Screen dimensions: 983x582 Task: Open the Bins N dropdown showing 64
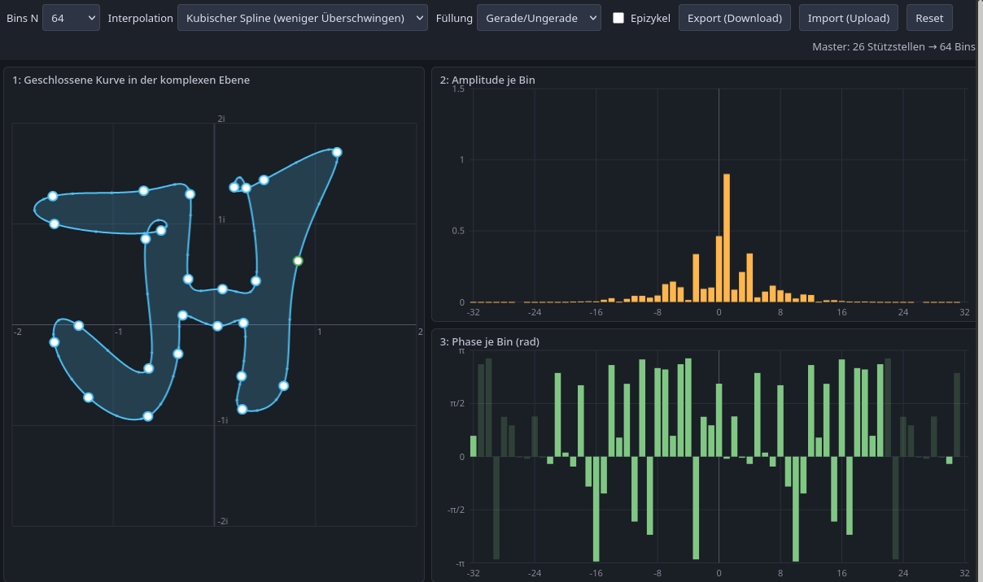coord(72,18)
